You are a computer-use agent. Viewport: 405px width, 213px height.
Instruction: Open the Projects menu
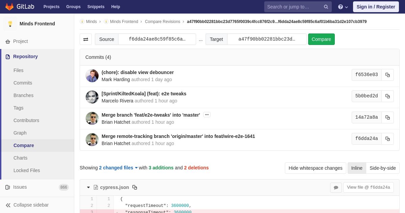(x=51, y=7)
